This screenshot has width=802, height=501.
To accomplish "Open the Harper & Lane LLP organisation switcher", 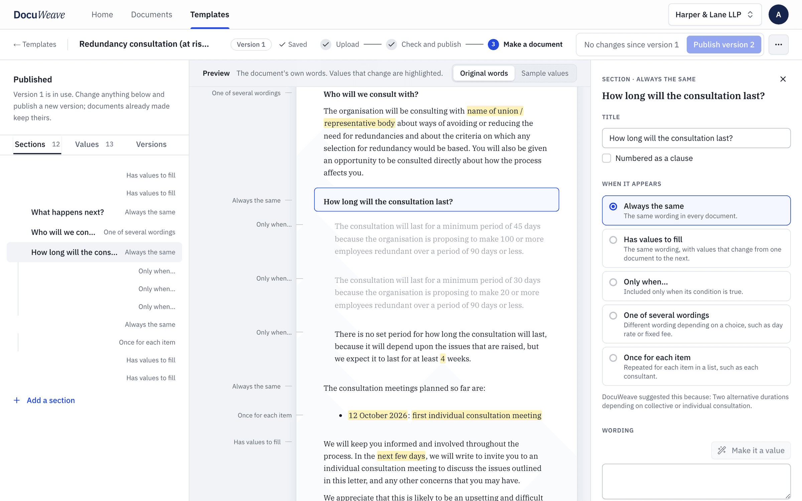I will [715, 14].
